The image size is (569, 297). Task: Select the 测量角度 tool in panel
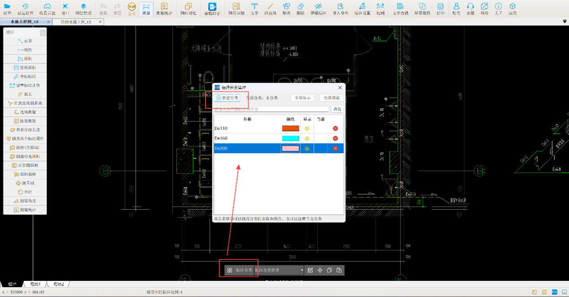click(25, 201)
